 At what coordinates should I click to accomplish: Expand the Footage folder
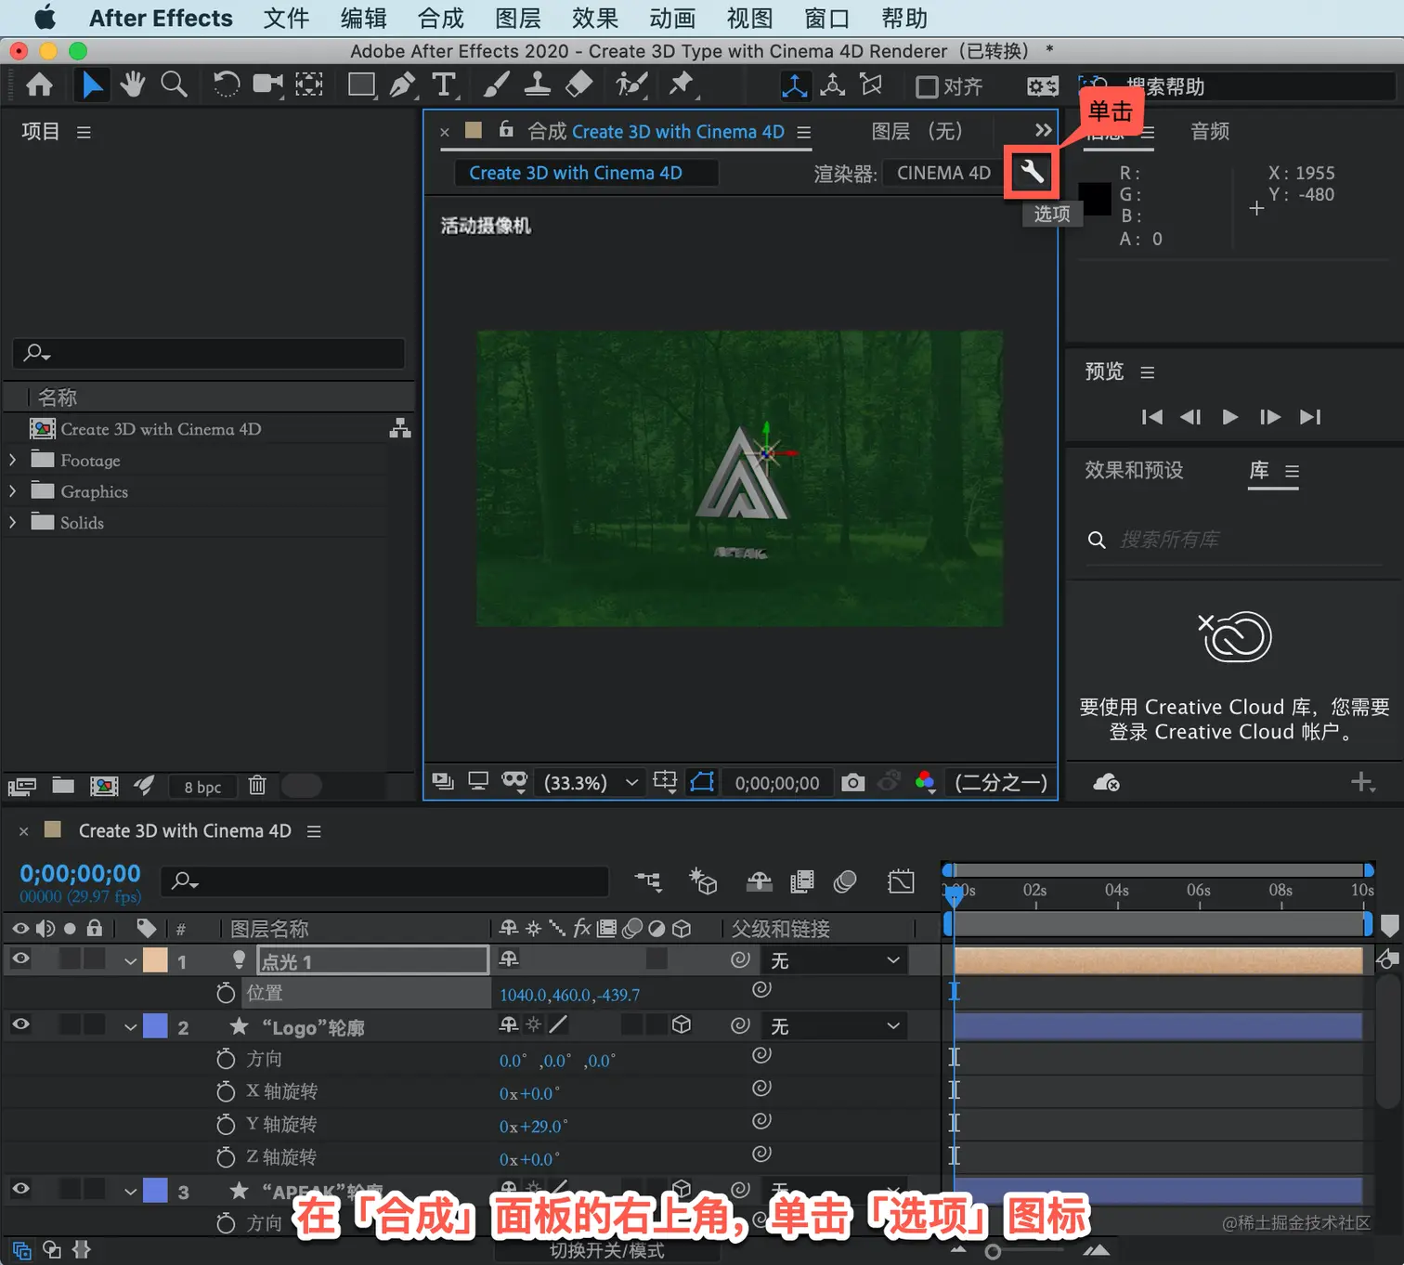(x=12, y=460)
